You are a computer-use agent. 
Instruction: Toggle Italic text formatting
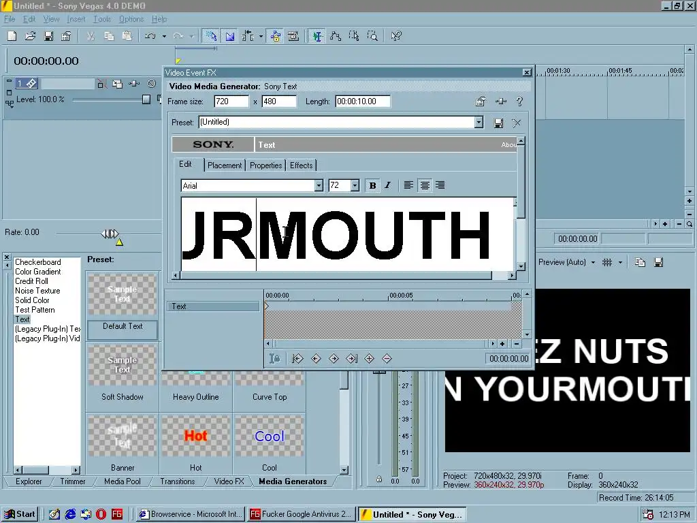387,185
